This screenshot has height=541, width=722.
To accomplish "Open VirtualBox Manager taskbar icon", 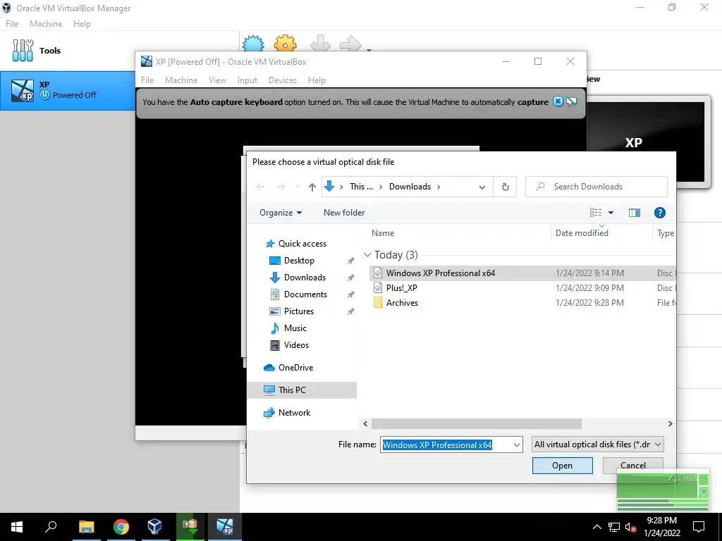I will [154, 527].
